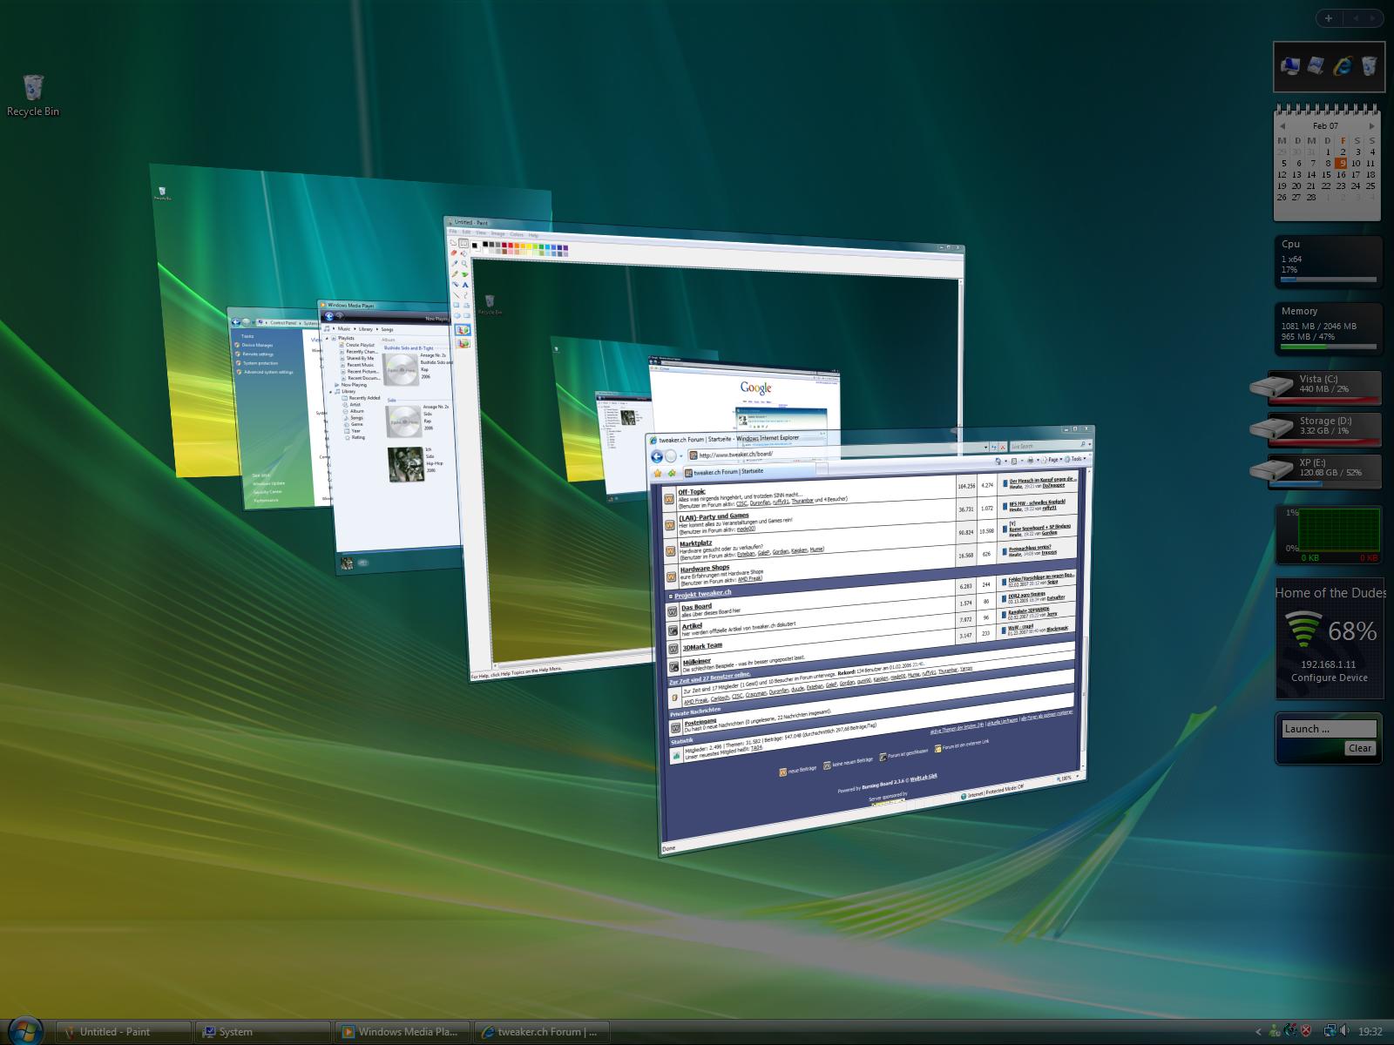This screenshot has width=1394, height=1045.
Task: Open the Windows Start orb
Action: coord(24,1031)
